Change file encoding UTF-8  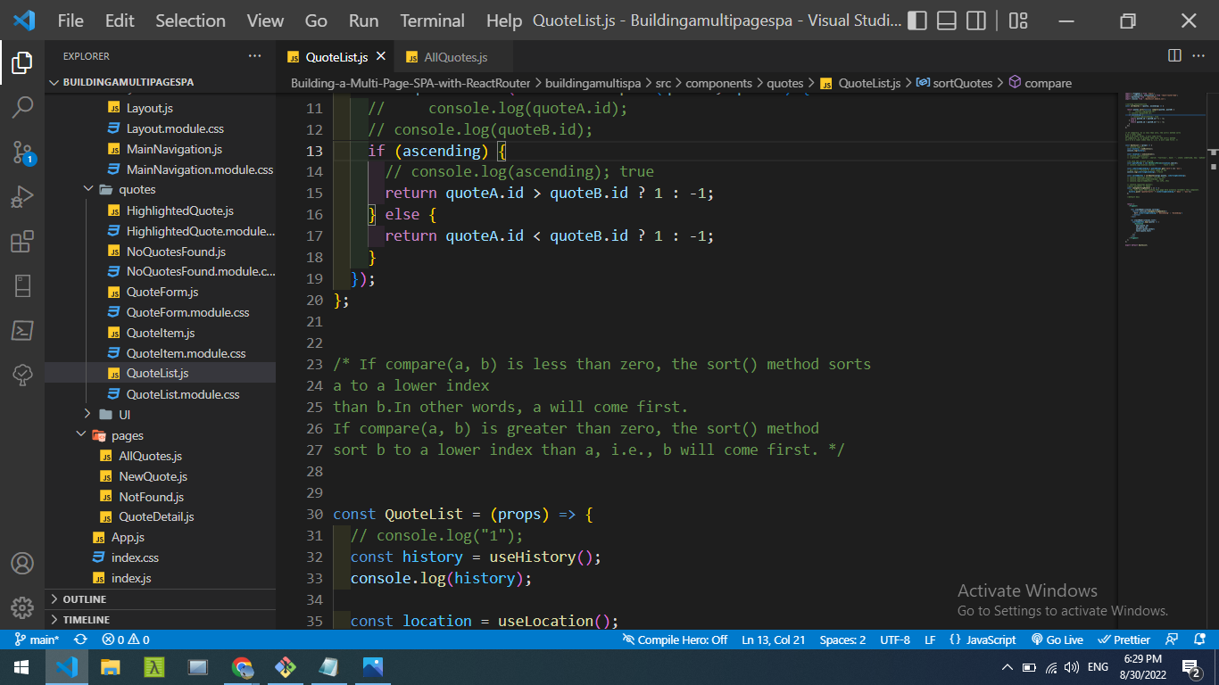895,640
